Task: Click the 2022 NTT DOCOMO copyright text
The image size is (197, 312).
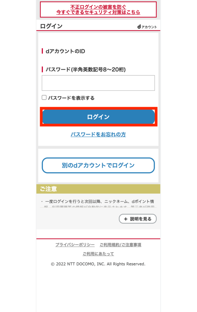Action: coord(98,264)
